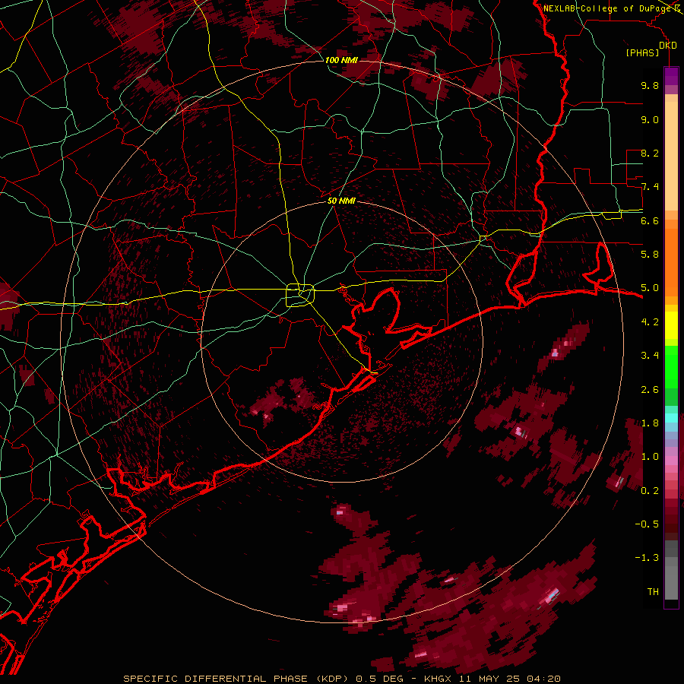Click the 0.2 value on color scale
This screenshot has width=684, height=684.
[x=650, y=491]
